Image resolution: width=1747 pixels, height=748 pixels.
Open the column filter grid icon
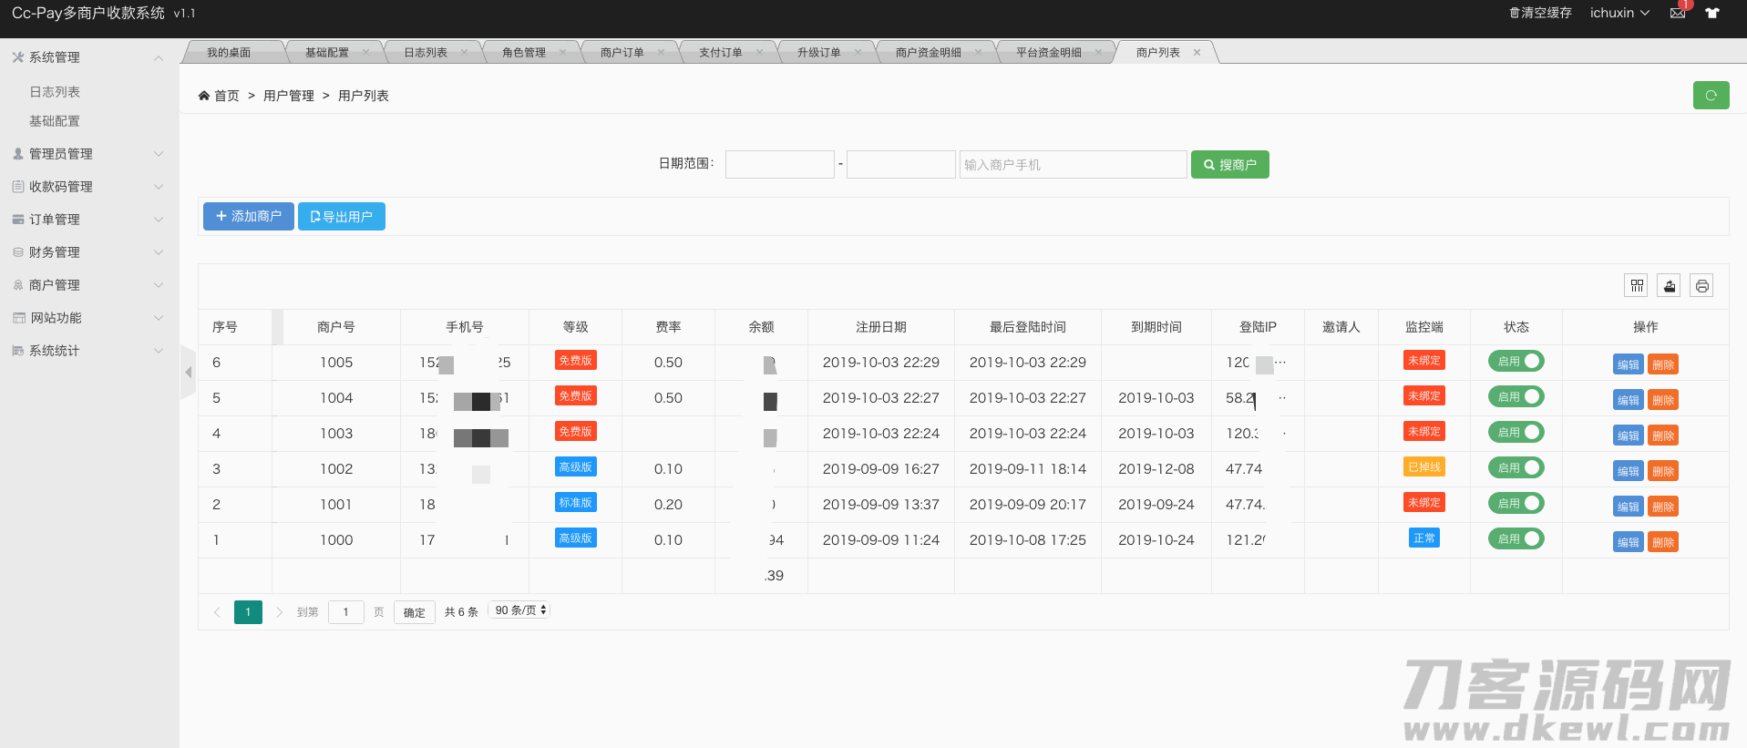pos(1637,286)
